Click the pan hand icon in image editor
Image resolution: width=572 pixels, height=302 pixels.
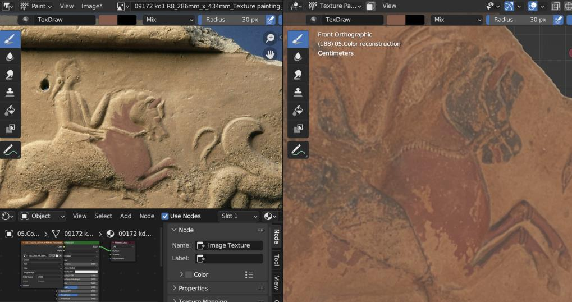tap(270, 54)
